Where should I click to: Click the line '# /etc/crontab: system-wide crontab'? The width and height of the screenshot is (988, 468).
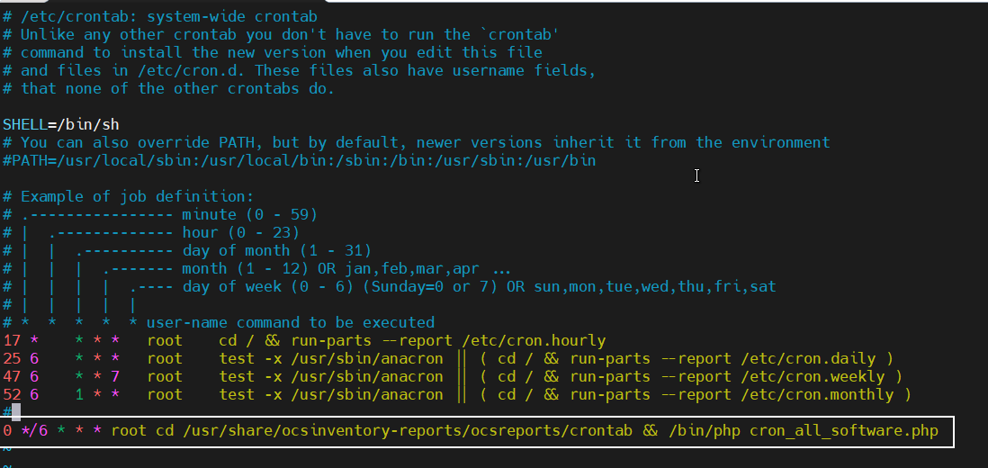coord(160,16)
